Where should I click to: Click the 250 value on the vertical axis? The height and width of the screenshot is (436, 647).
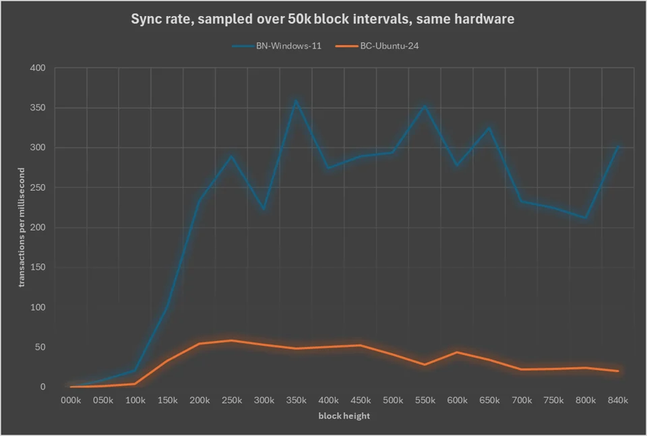pos(38,187)
